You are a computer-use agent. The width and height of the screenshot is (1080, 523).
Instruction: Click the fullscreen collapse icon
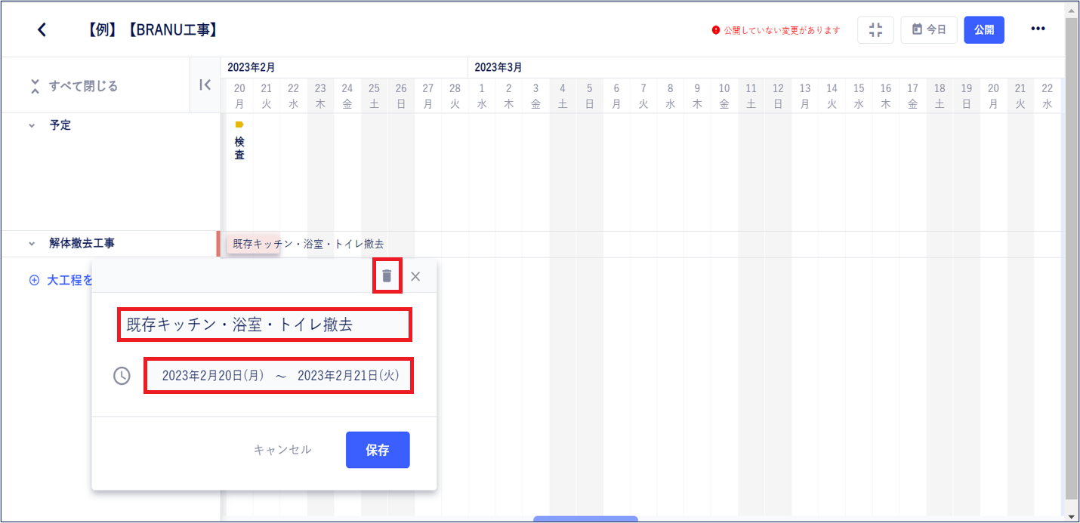pos(875,29)
